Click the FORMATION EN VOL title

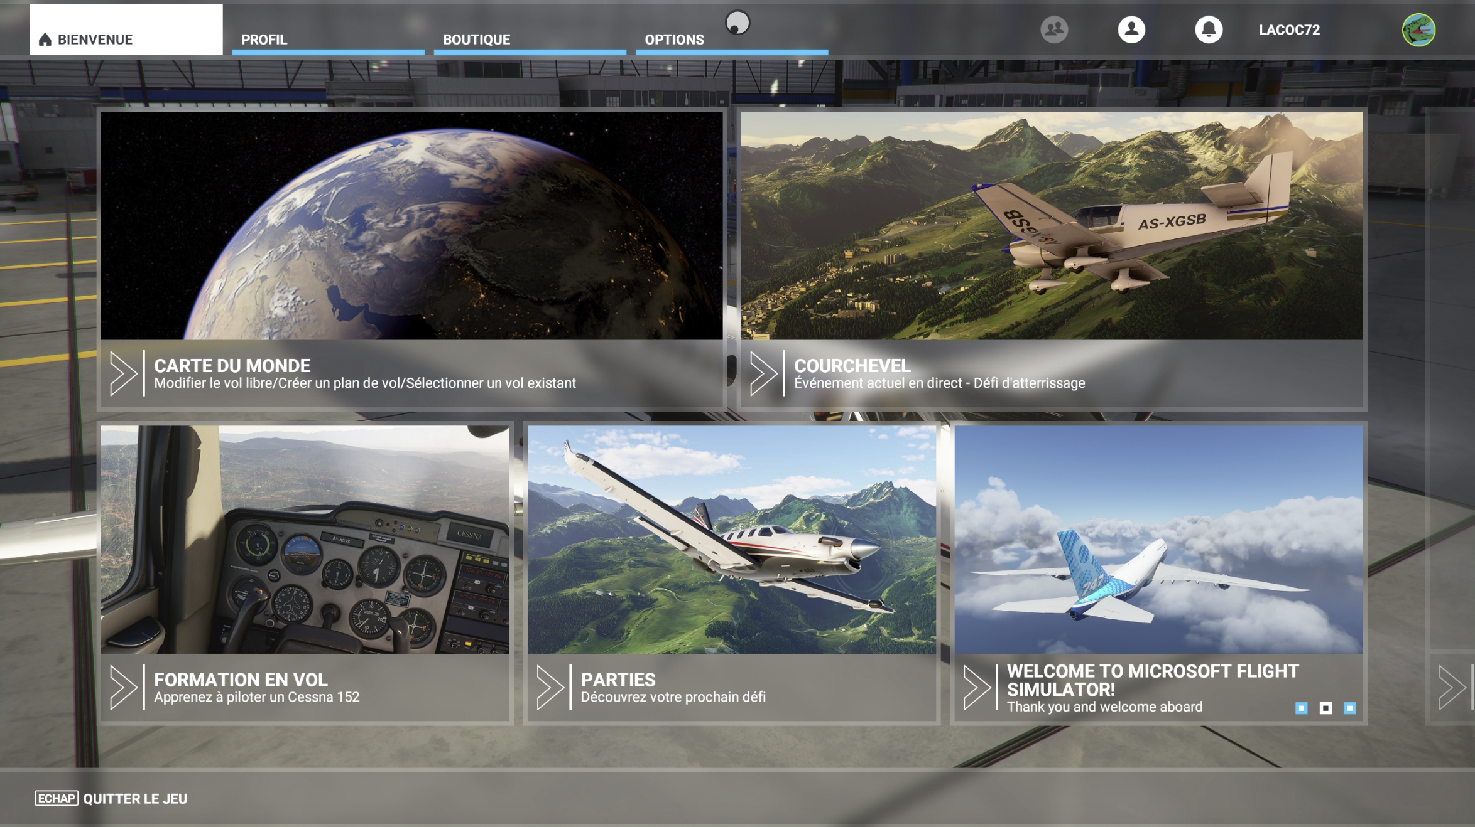point(241,679)
